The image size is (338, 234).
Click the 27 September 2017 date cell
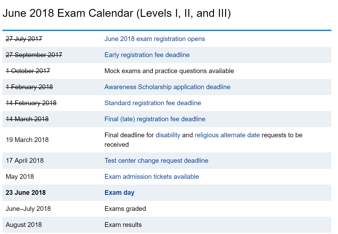click(34, 55)
